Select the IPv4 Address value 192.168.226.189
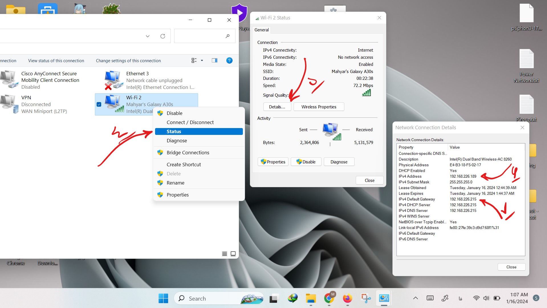 [463, 176]
